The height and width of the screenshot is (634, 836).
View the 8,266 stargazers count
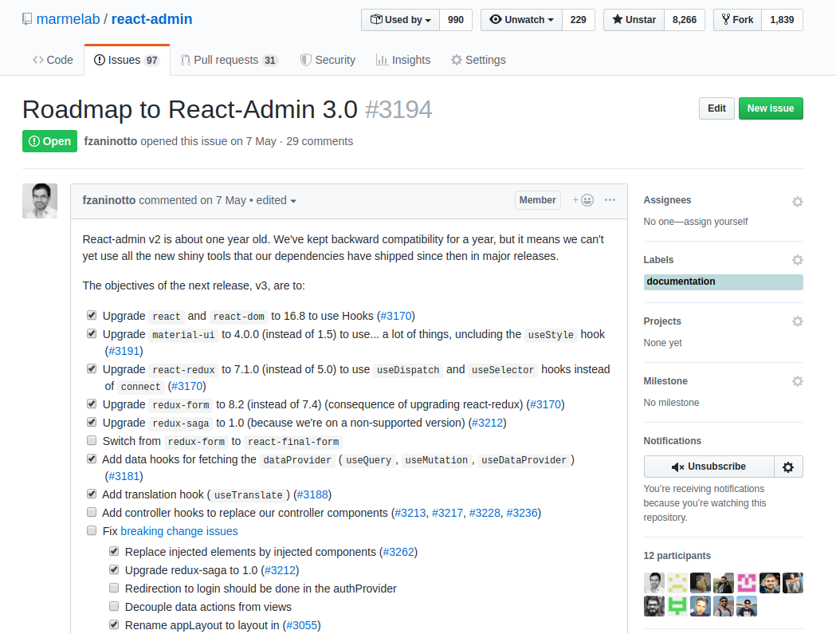684,20
